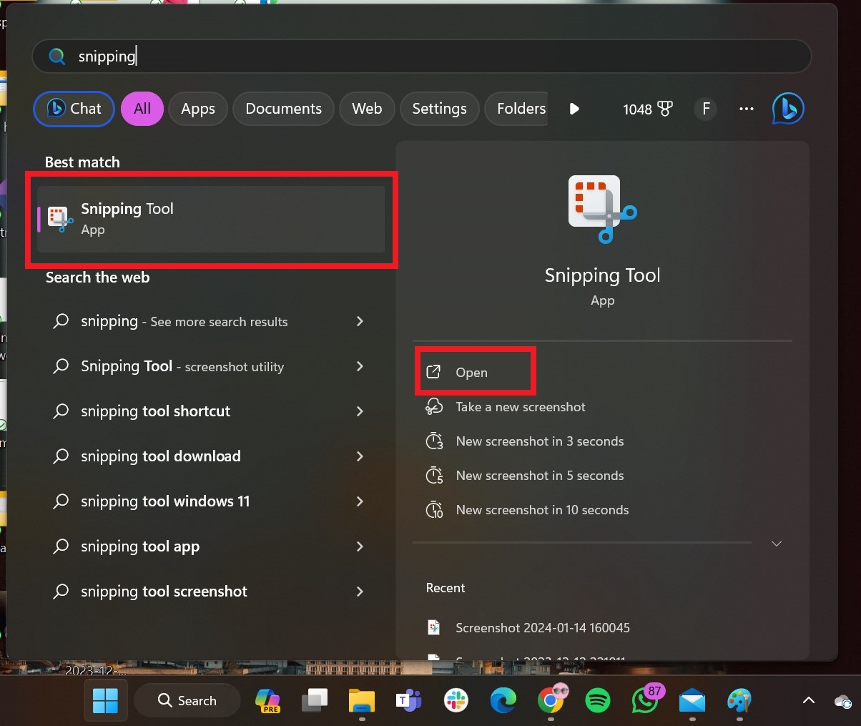Screen dimensions: 861x726
Task: Switch to the Documents filter tab
Action: (283, 109)
